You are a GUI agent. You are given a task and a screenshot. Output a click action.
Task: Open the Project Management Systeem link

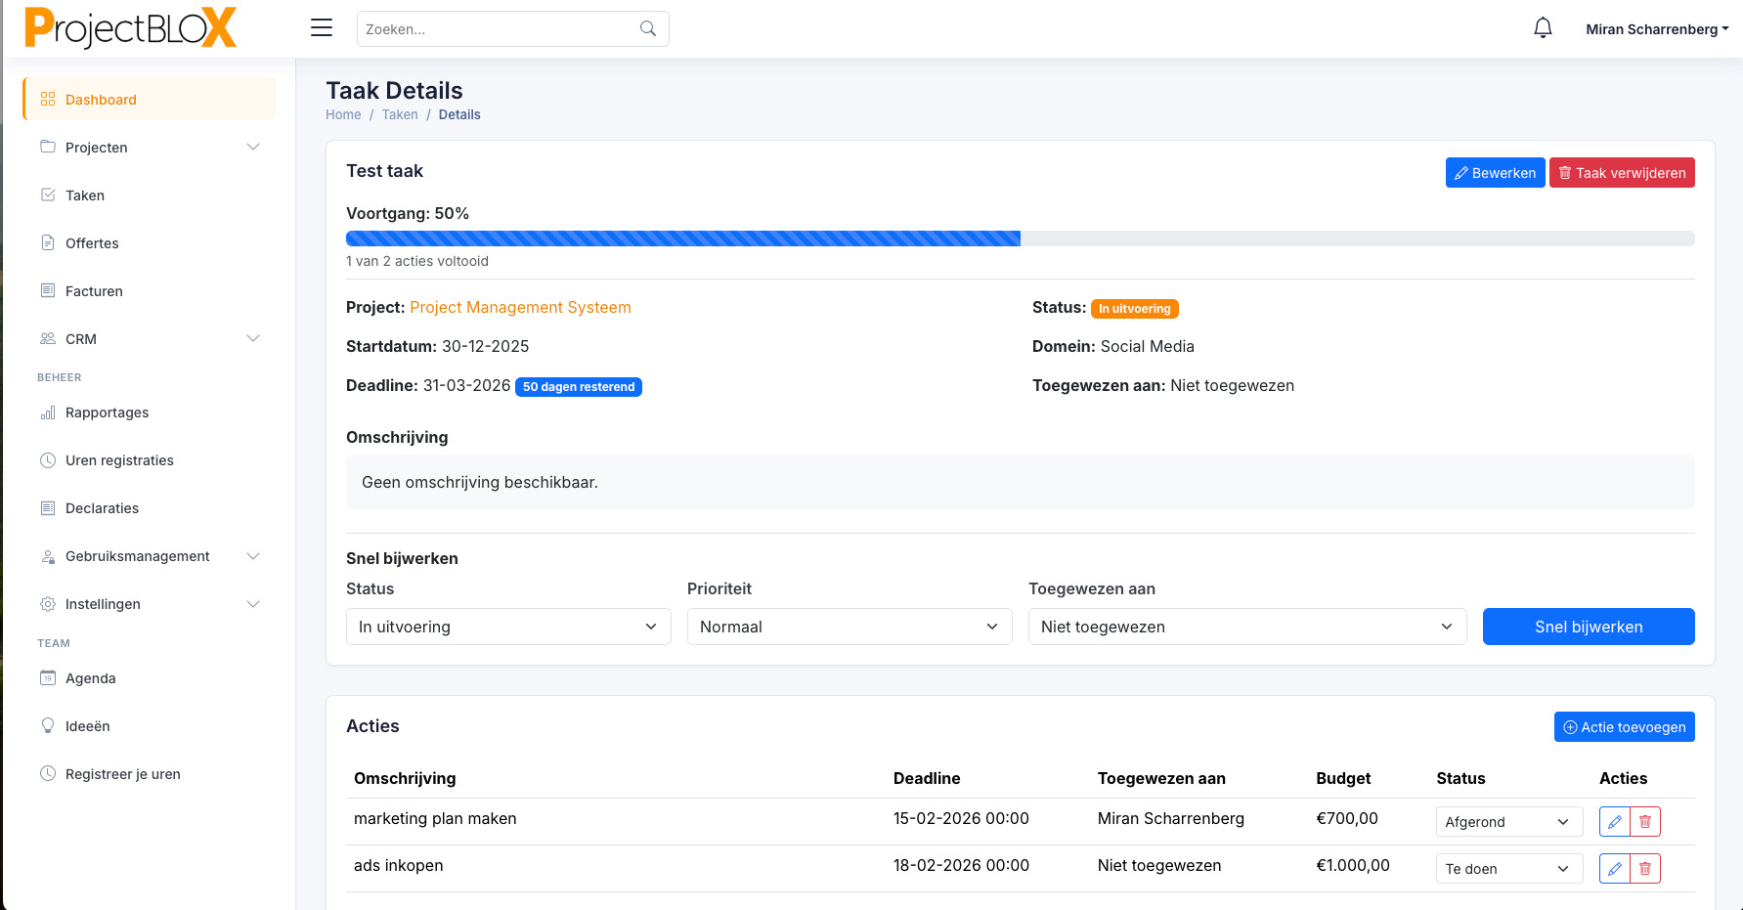(x=520, y=307)
